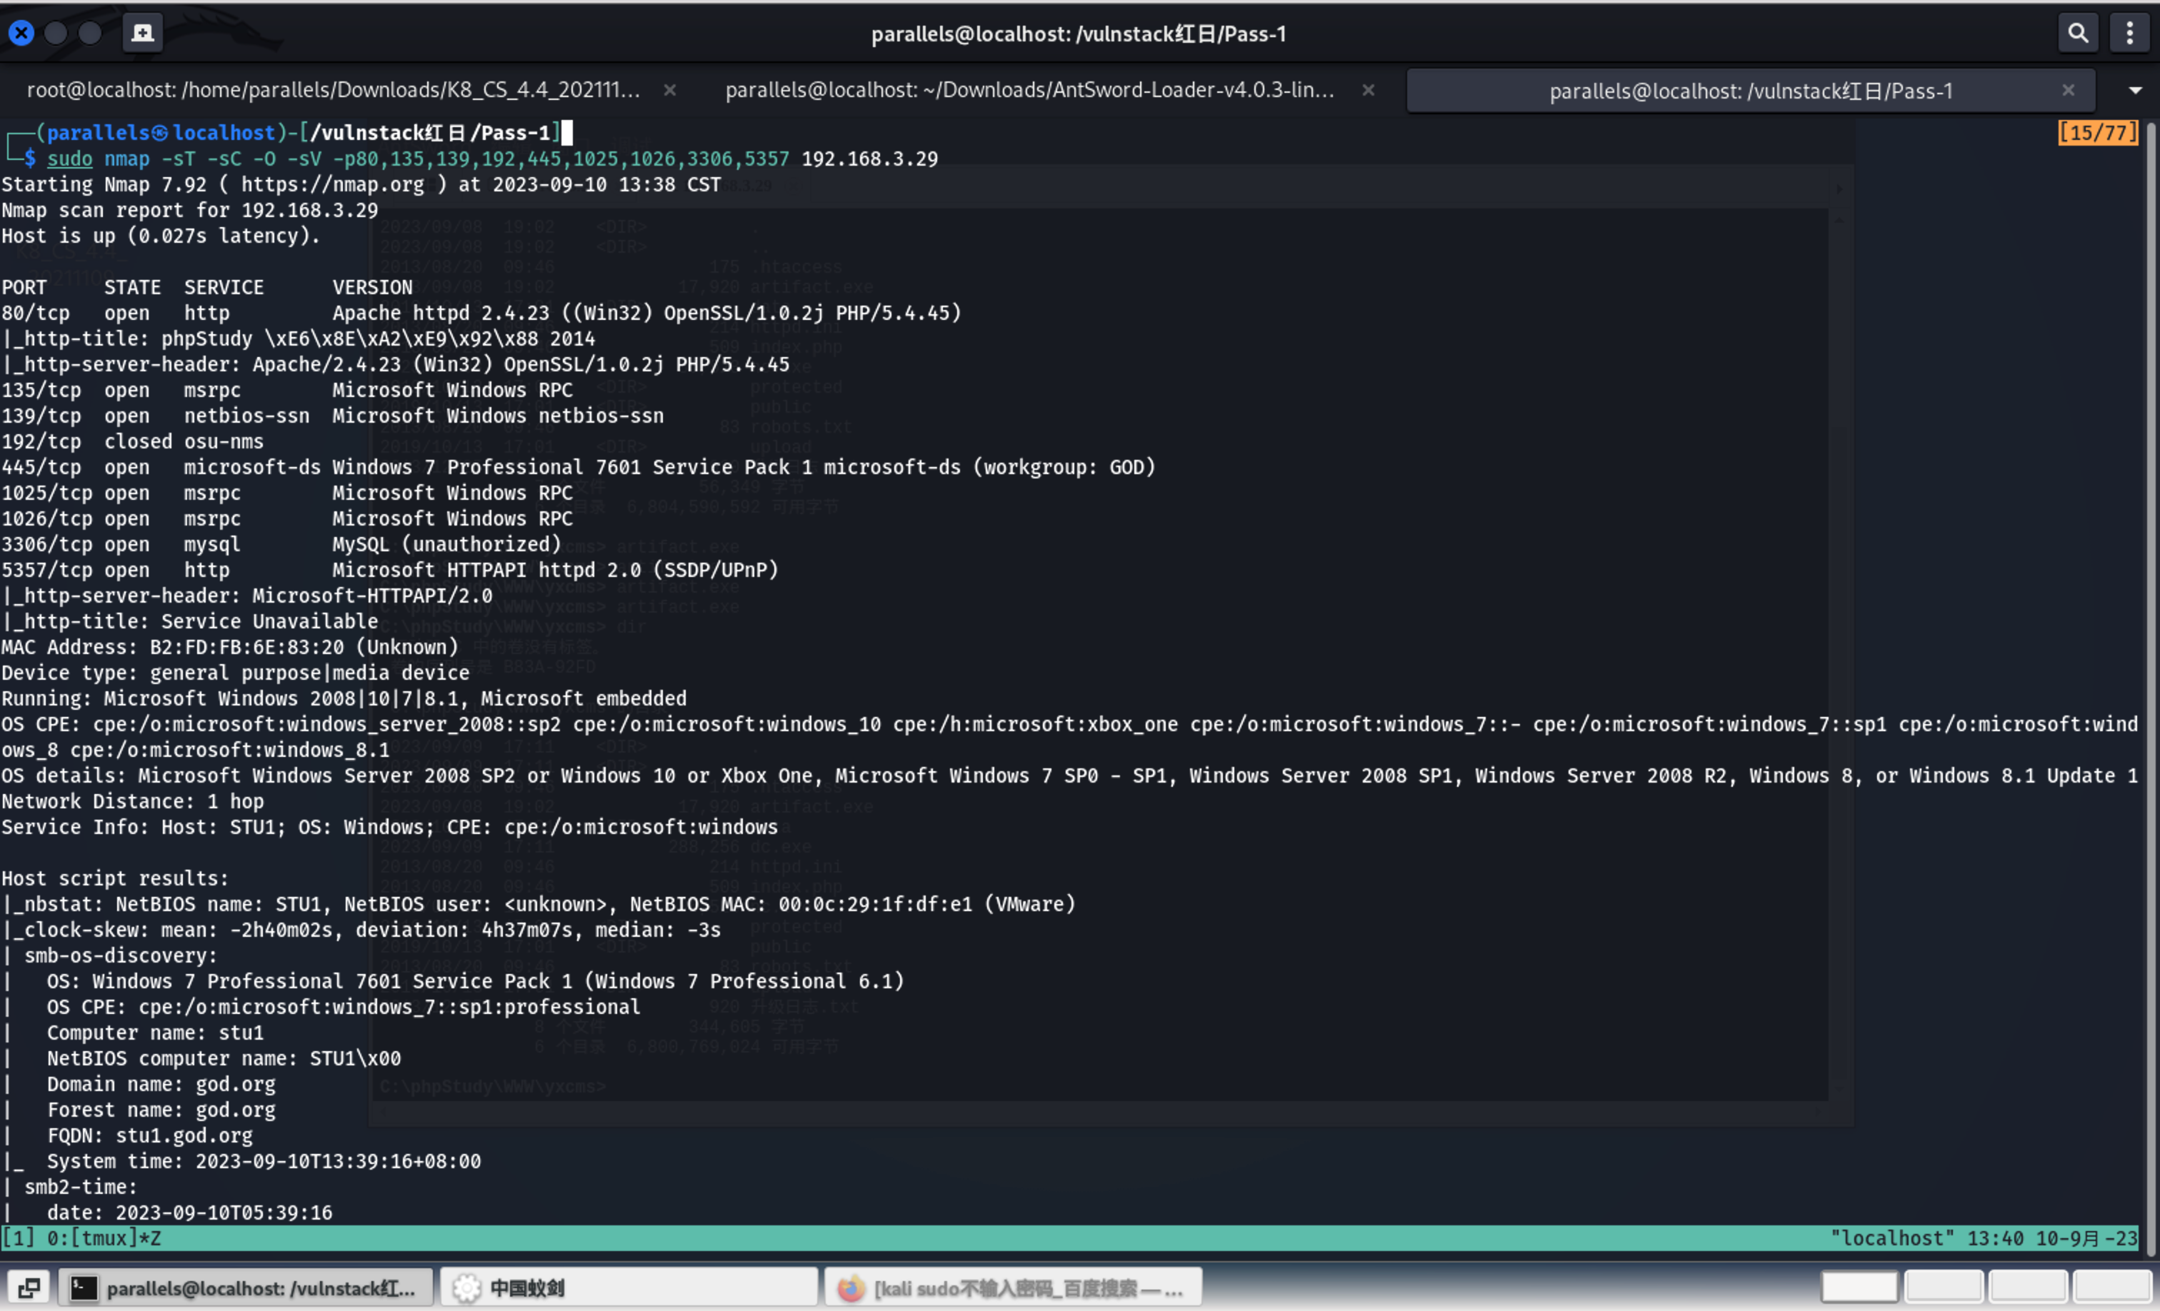The image size is (2160, 1311).
Task: Click the MAC Address B2:FD:FB:6E:83:20 line
Action: [x=230, y=647]
